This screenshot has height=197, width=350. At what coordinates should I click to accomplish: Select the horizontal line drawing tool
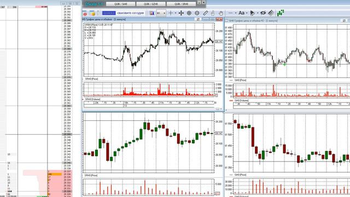[x=231, y=13]
